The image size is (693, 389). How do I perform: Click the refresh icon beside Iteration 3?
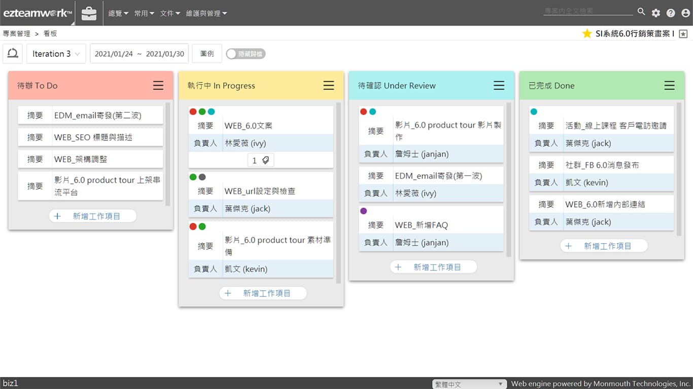point(13,53)
